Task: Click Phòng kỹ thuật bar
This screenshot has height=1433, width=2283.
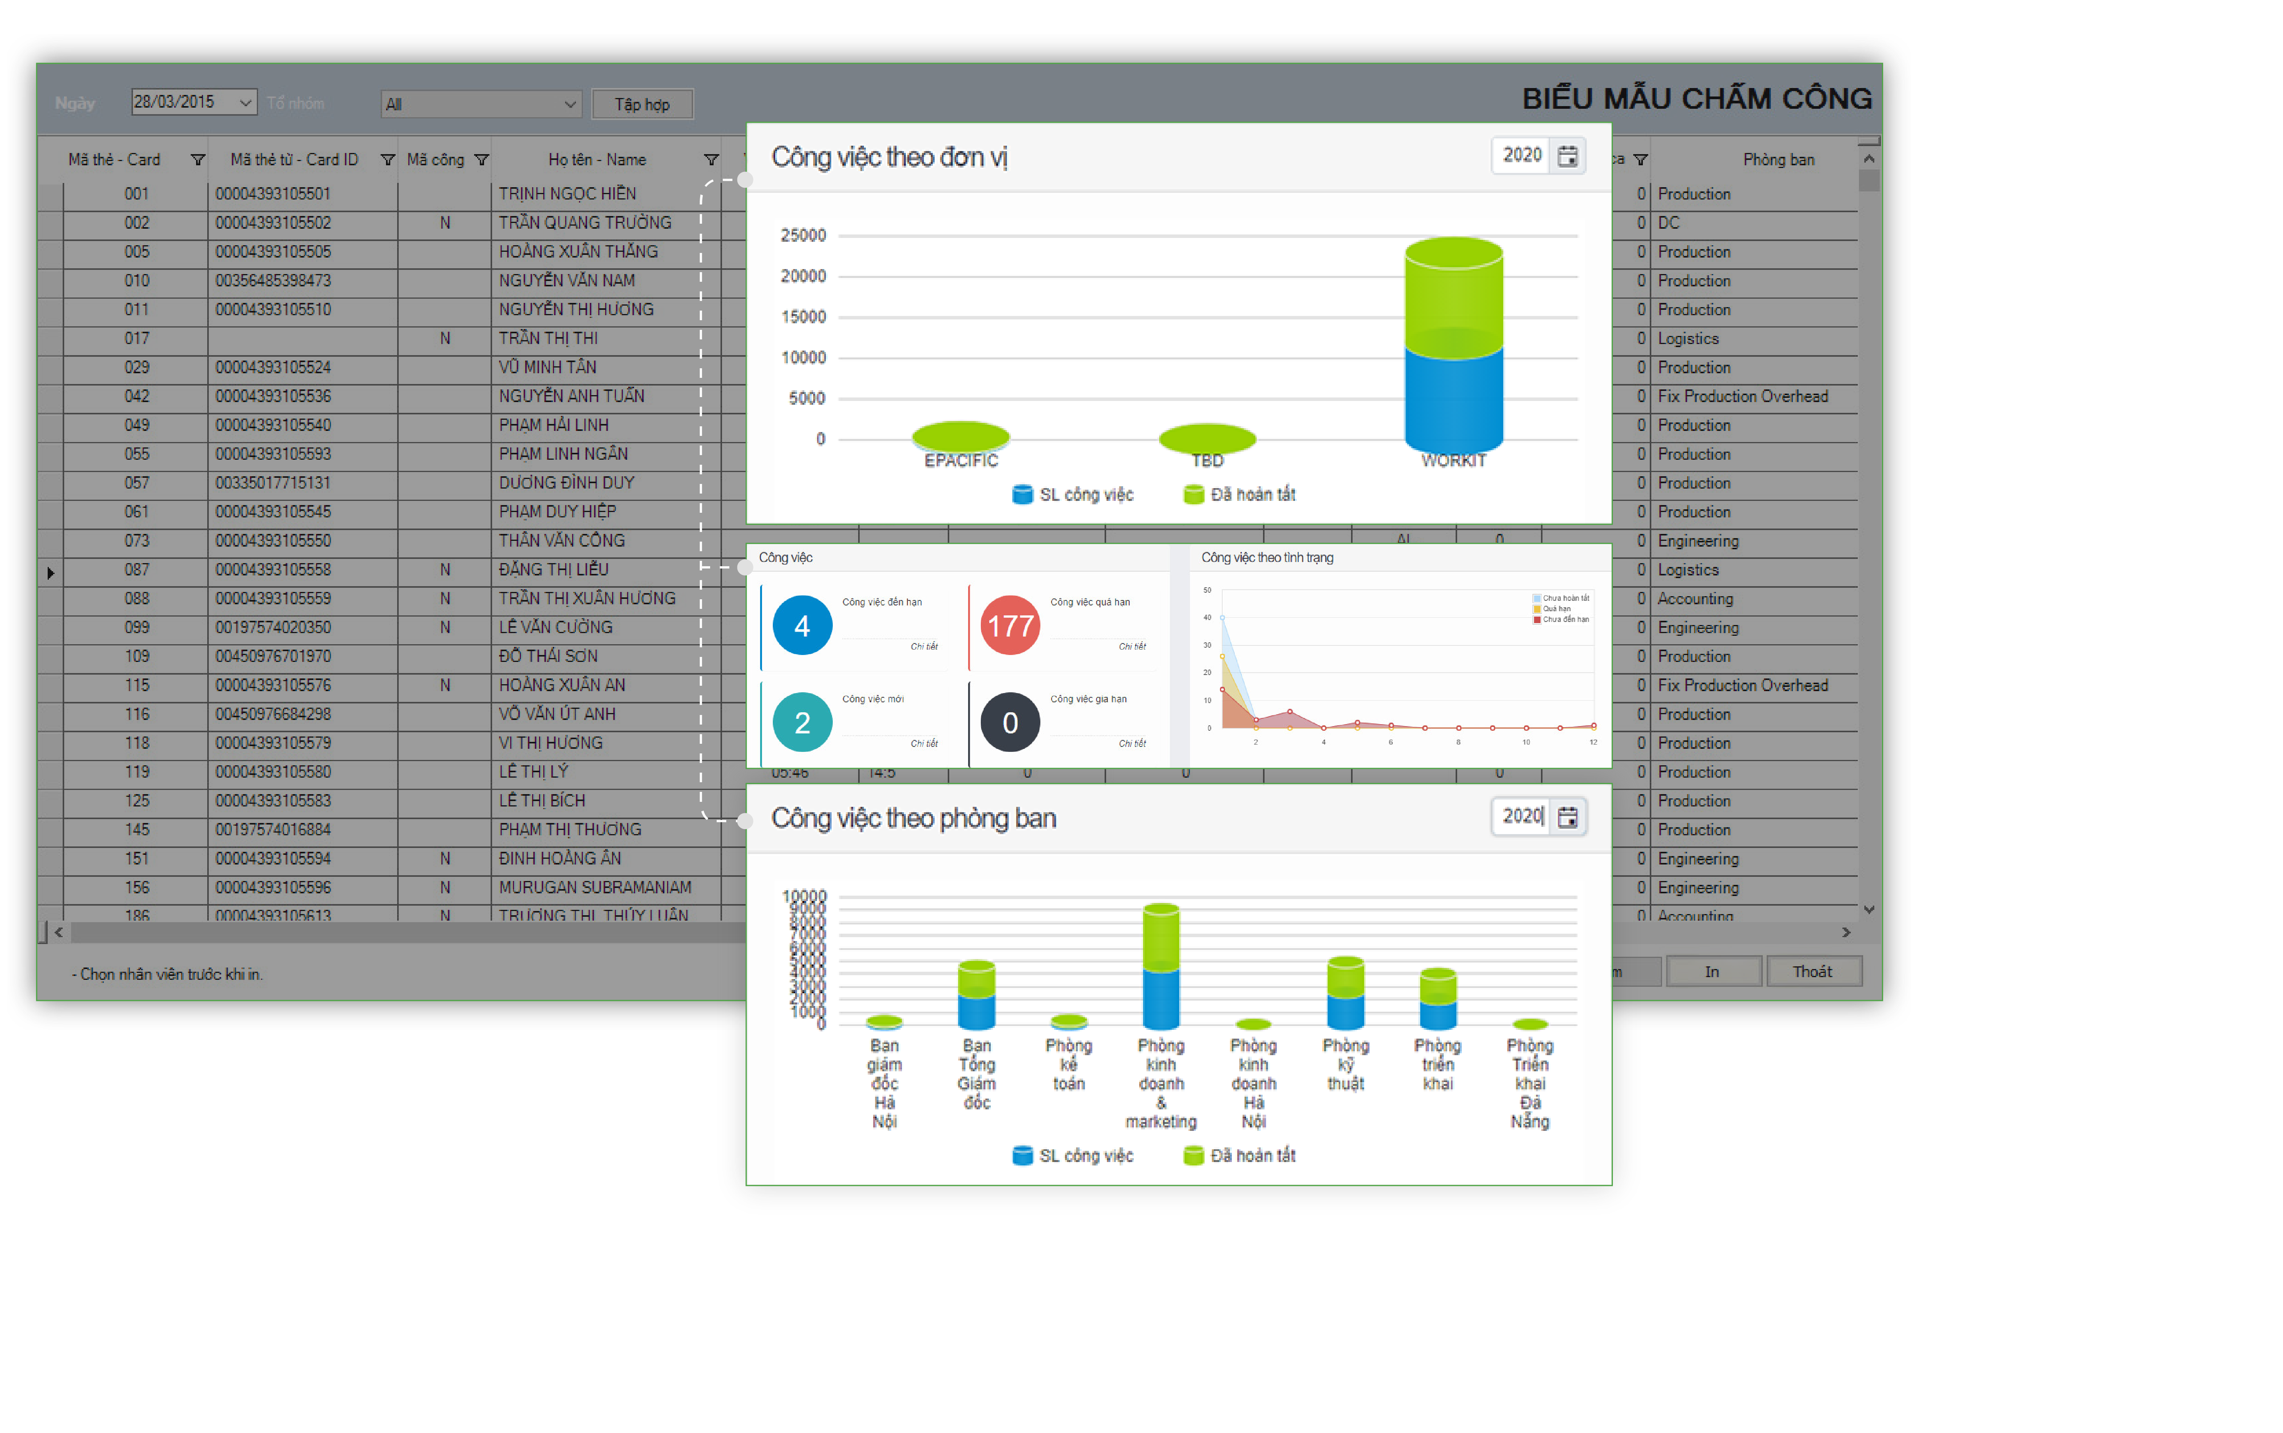Action: (x=1346, y=993)
